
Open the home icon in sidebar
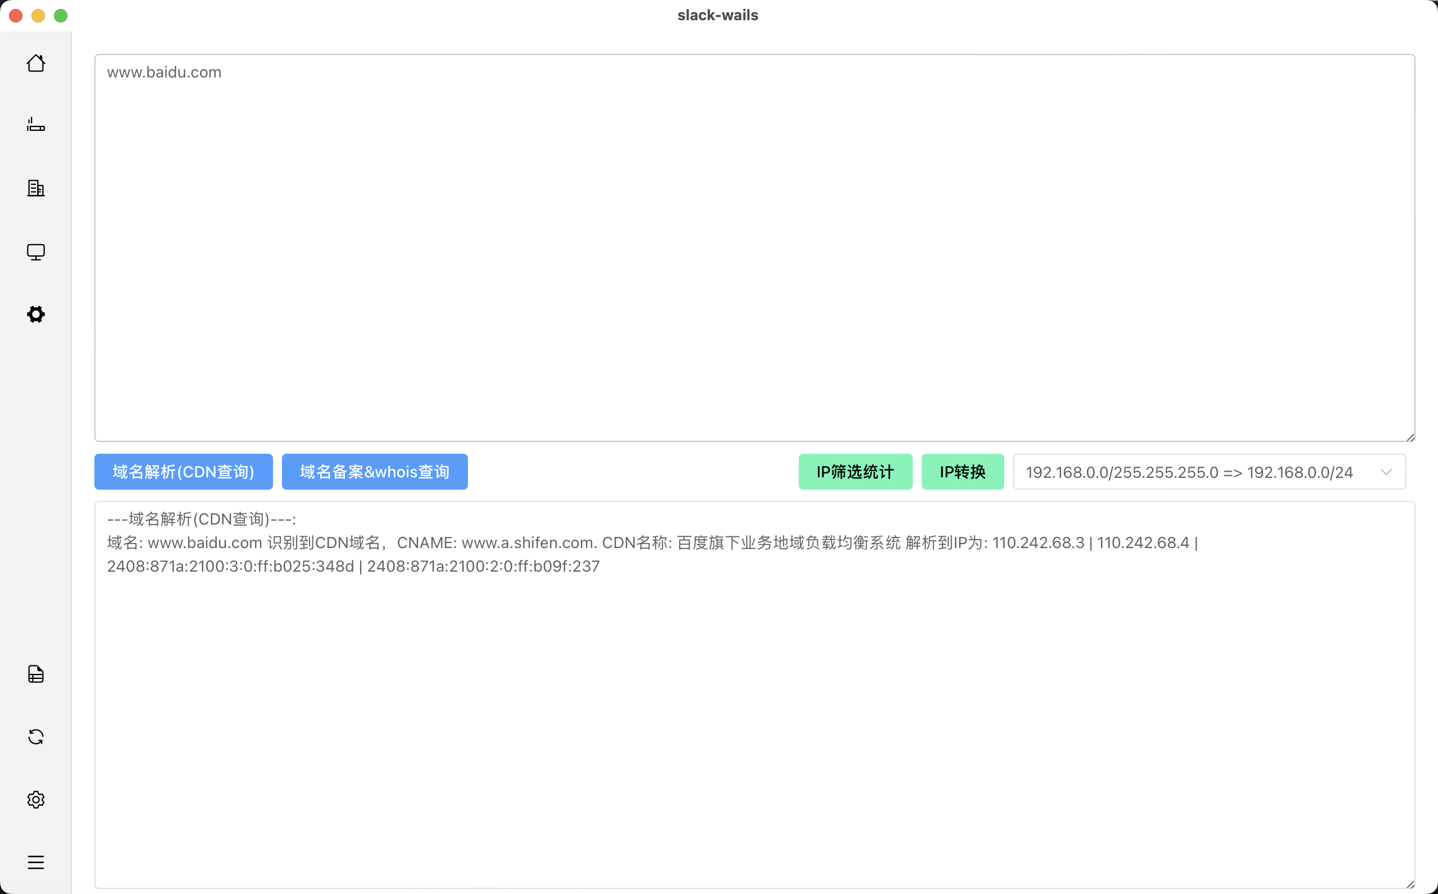[35, 63]
